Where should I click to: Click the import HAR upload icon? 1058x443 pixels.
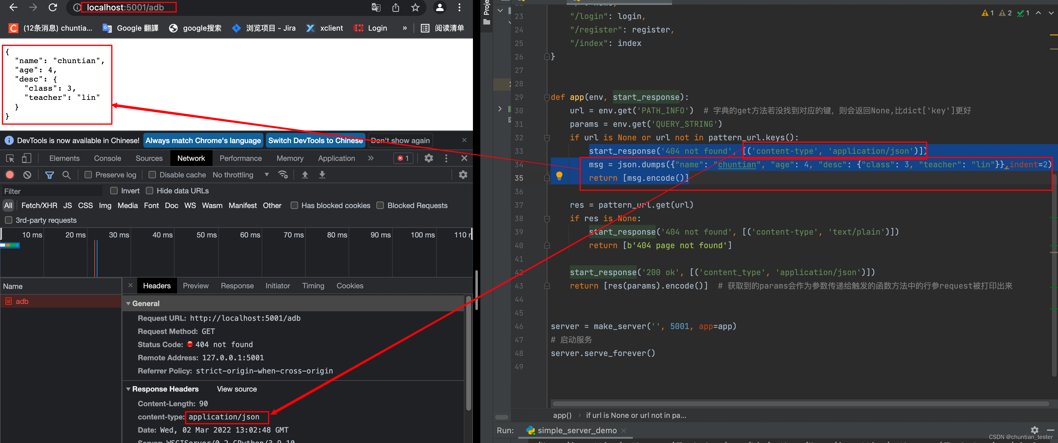point(305,175)
